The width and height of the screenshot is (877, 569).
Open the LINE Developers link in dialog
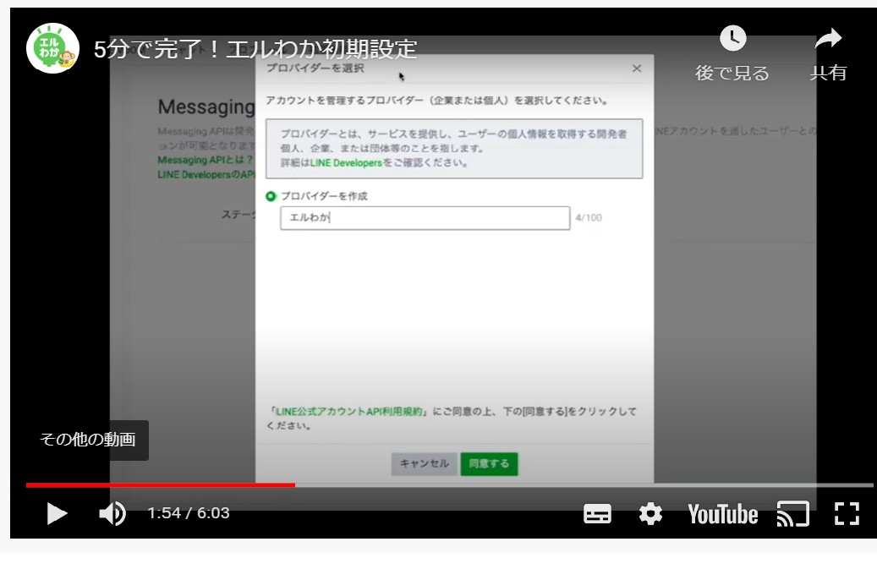coord(346,162)
